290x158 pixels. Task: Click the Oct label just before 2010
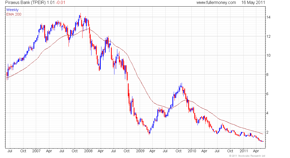(178, 151)
